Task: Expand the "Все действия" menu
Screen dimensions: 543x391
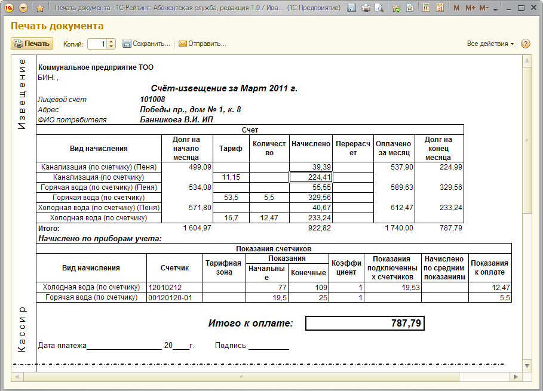Action: click(490, 44)
